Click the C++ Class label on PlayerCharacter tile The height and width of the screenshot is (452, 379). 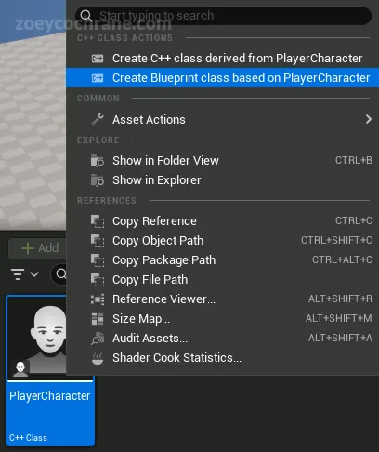(x=28, y=438)
